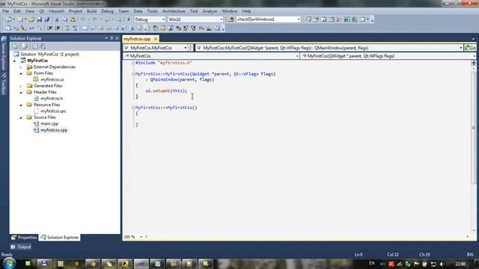Close the myfirstcss.cpp tab
Screen dimensions: 479x269
tap(156, 39)
